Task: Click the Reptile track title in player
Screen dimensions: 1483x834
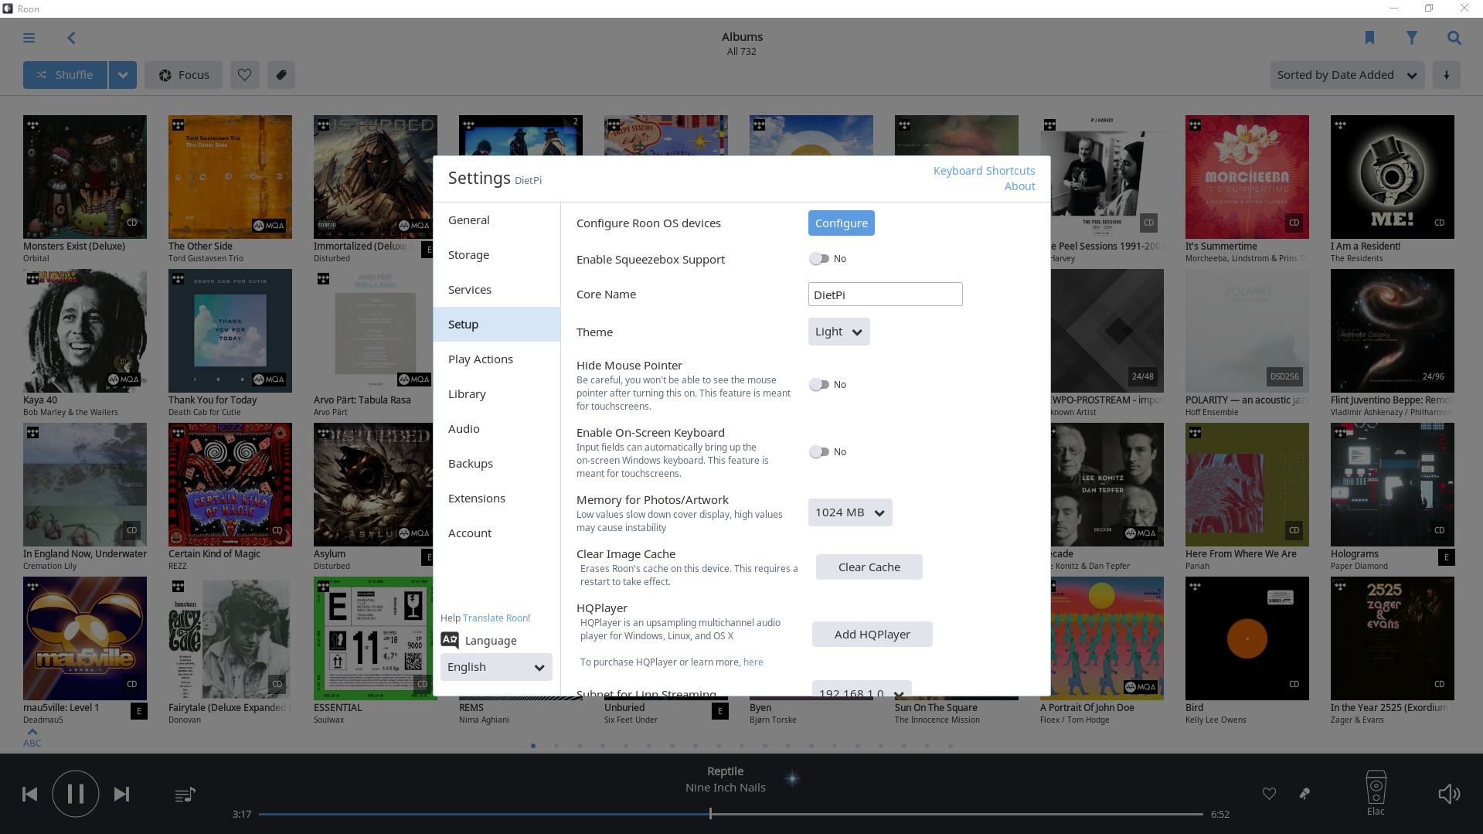Action: tap(725, 771)
